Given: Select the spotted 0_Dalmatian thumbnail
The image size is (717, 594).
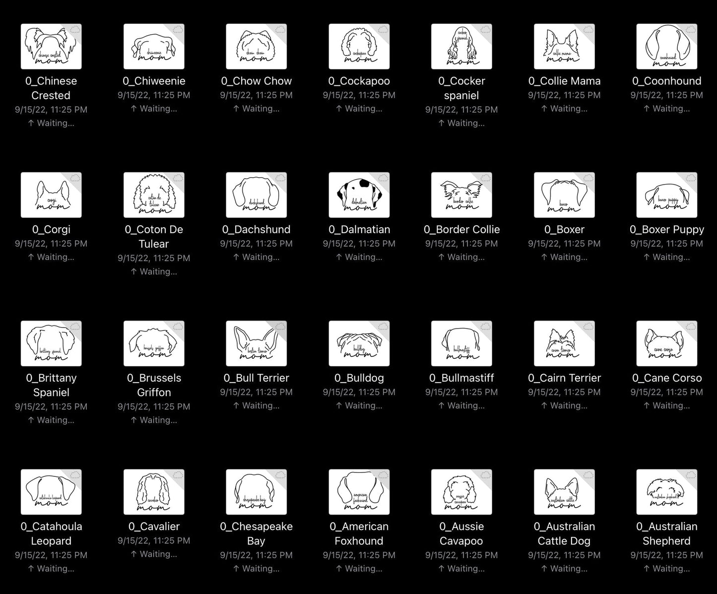Looking at the screenshot, I should point(359,195).
